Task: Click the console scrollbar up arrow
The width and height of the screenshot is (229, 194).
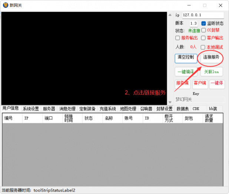Action: pyautogui.click(x=170, y=15)
